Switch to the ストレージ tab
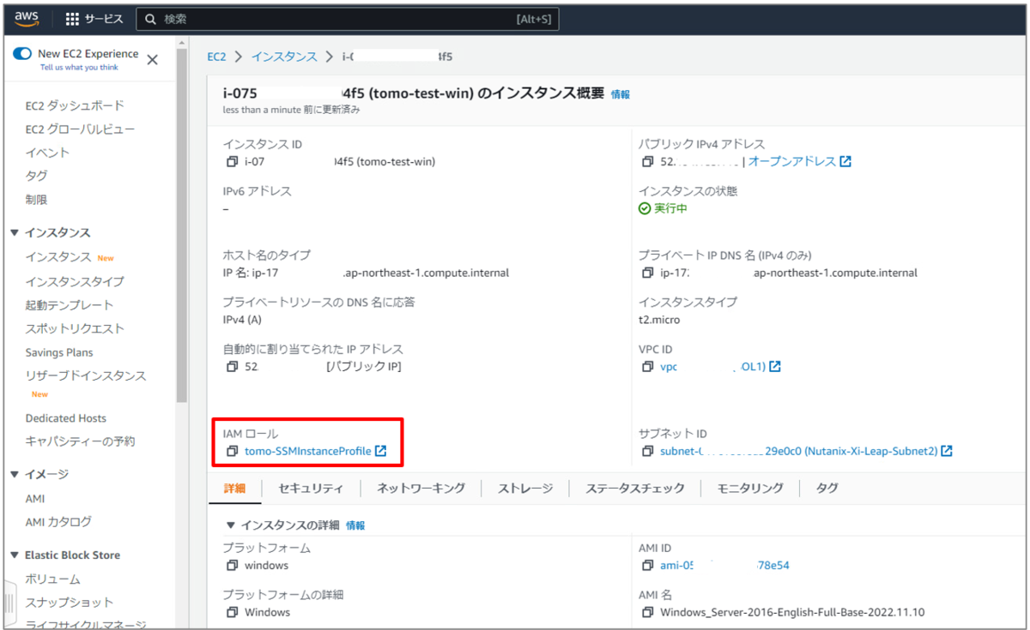Image resolution: width=1030 pixels, height=630 pixels. [526, 488]
